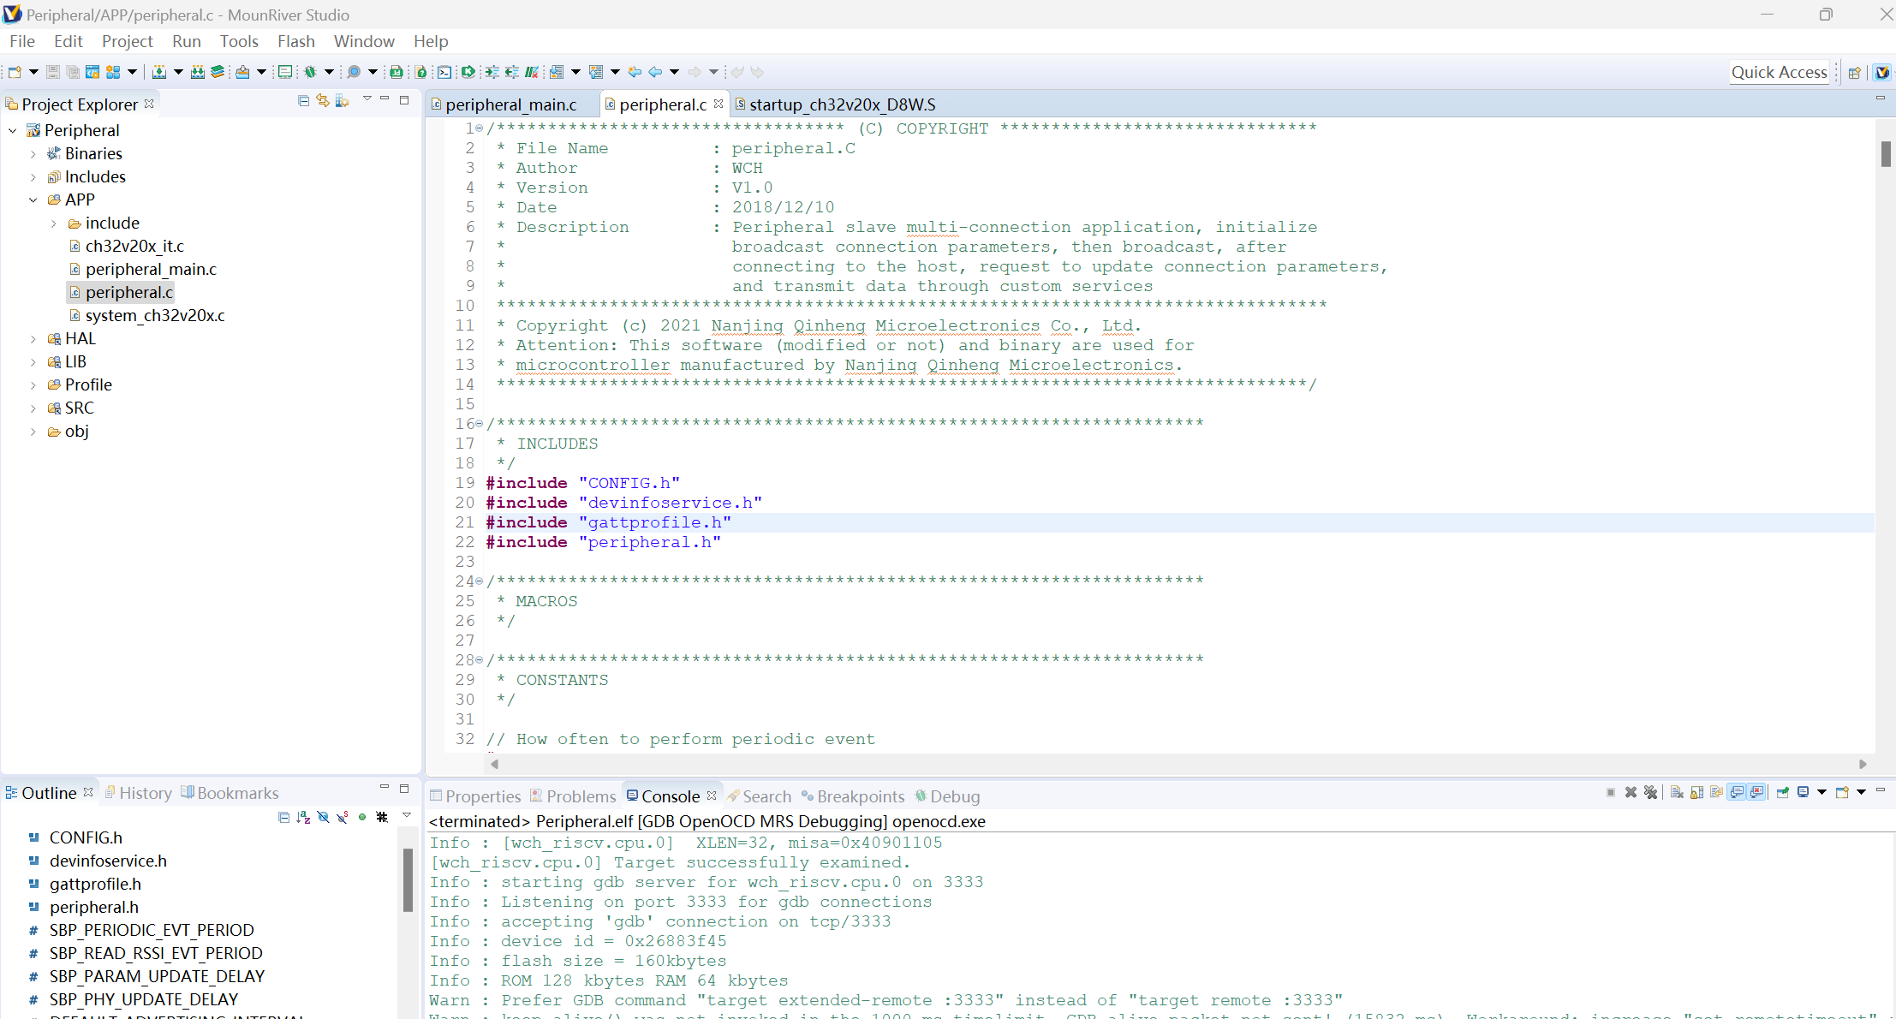The width and height of the screenshot is (1896, 1019).
Task: Open the debug configurations dropdown arrow
Action: [x=329, y=72]
